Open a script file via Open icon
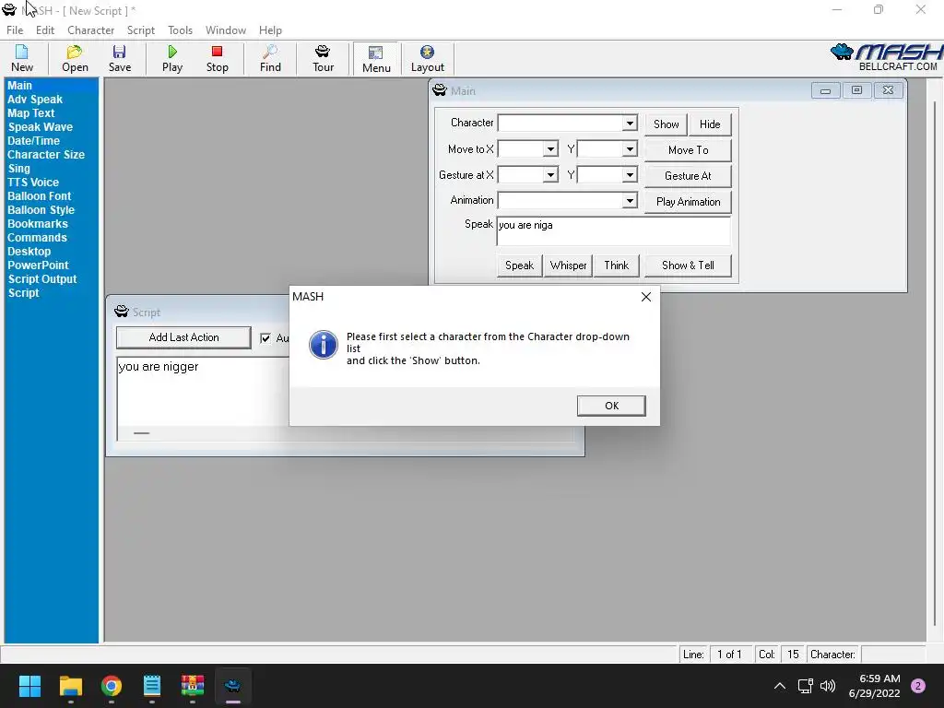 75,58
